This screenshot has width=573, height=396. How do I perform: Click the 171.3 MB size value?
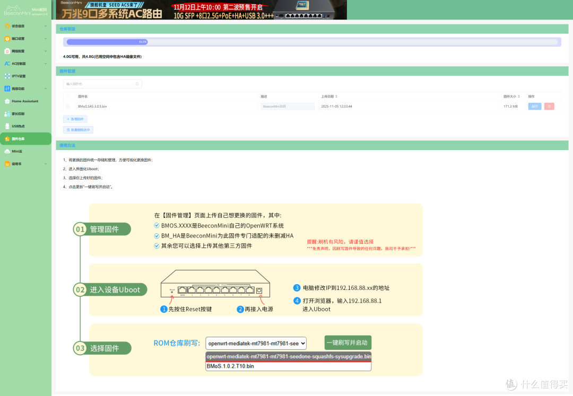point(510,106)
